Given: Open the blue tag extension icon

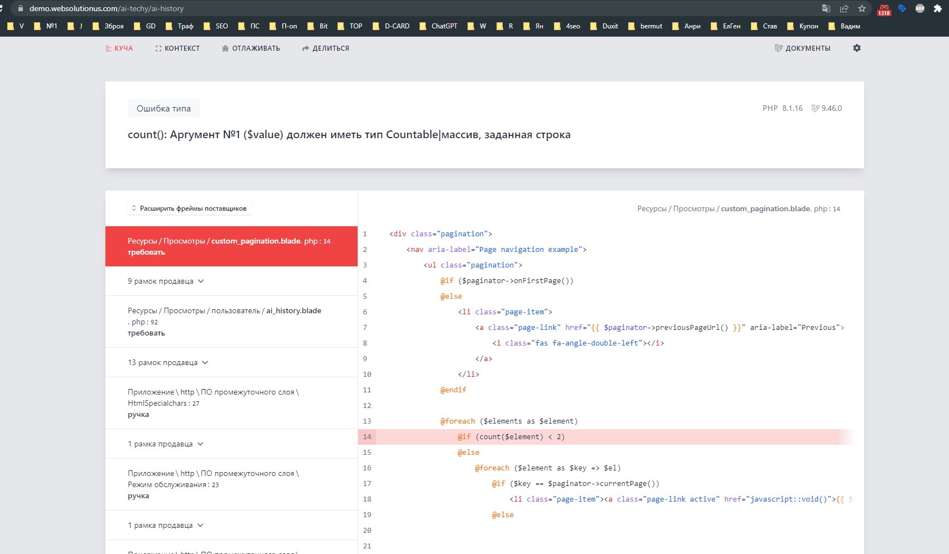Looking at the screenshot, I should (902, 8).
